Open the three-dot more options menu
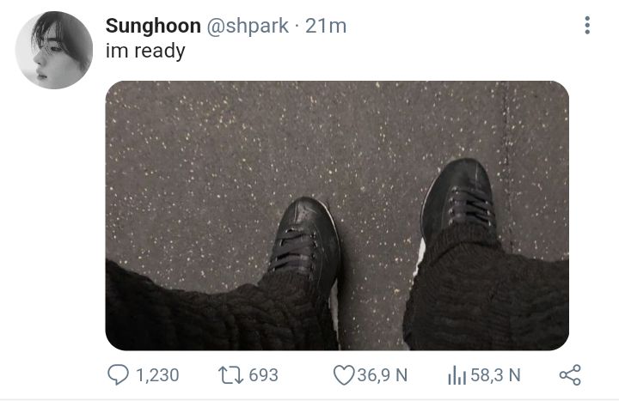This screenshot has width=619, height=401. 587,25
